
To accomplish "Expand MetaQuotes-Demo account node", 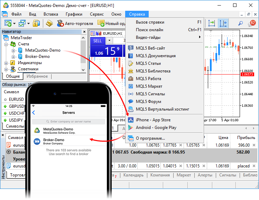I will (13, 51).
